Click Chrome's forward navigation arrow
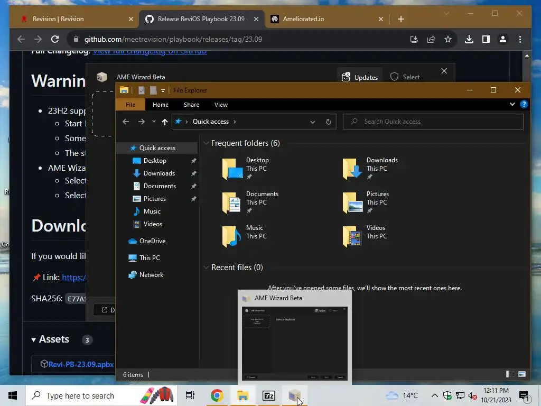 38,39
